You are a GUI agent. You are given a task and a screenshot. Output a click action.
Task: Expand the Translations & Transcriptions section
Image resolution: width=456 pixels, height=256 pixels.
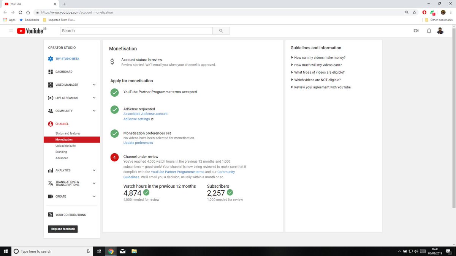click(x=94, y=184)
